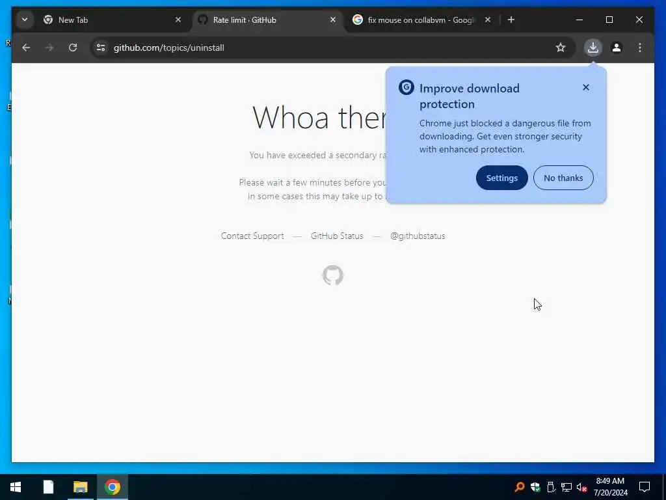Open the GitHub Status link
Viewport: 666px width, 500px height.
click(x=337, y=236)
